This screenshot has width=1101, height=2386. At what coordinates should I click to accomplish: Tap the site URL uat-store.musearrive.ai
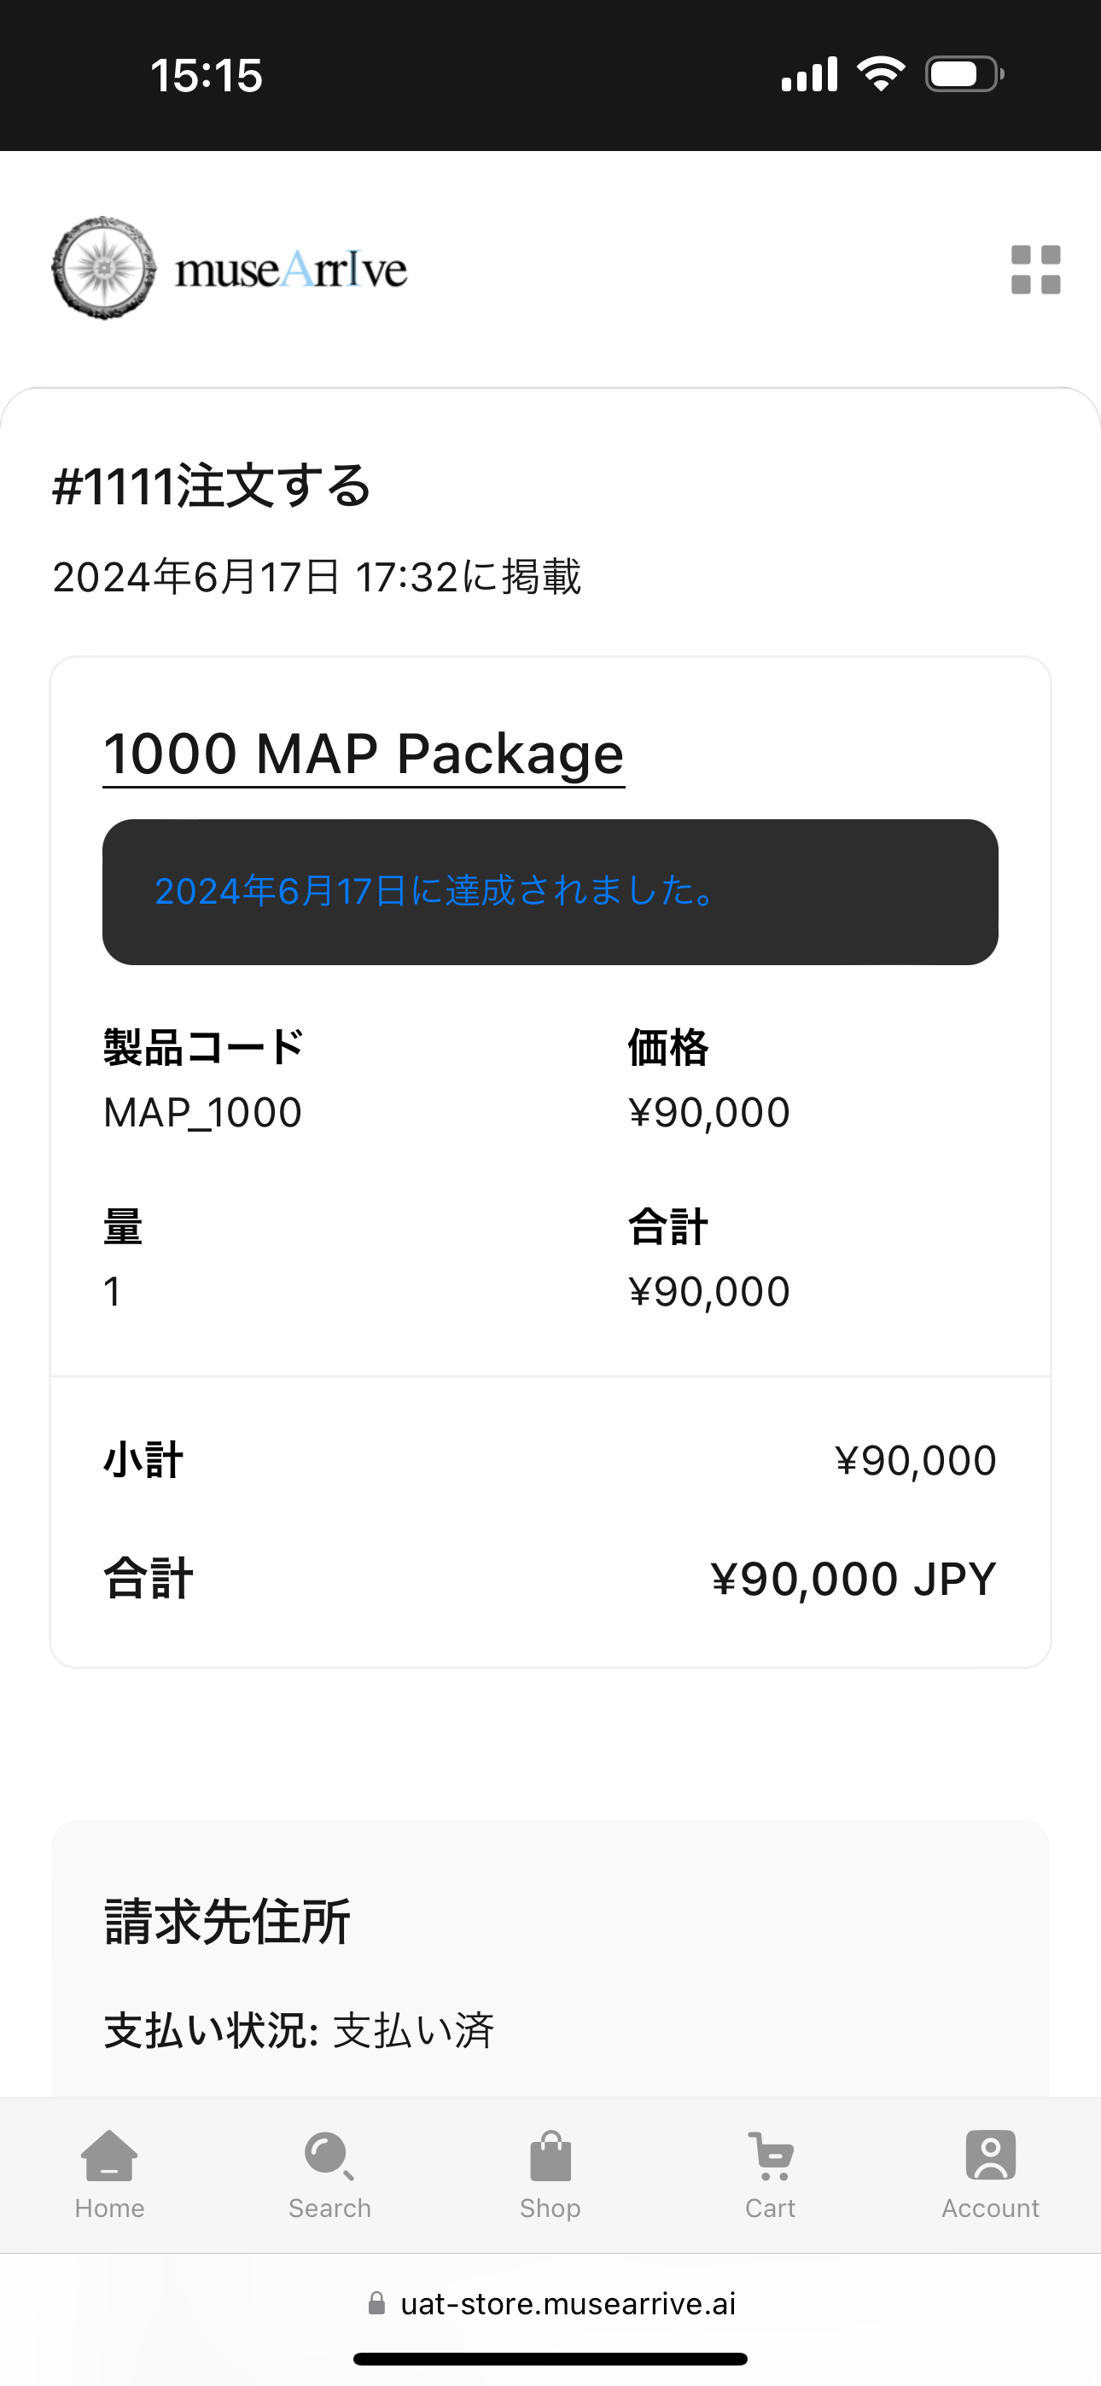coord(568,2303)
